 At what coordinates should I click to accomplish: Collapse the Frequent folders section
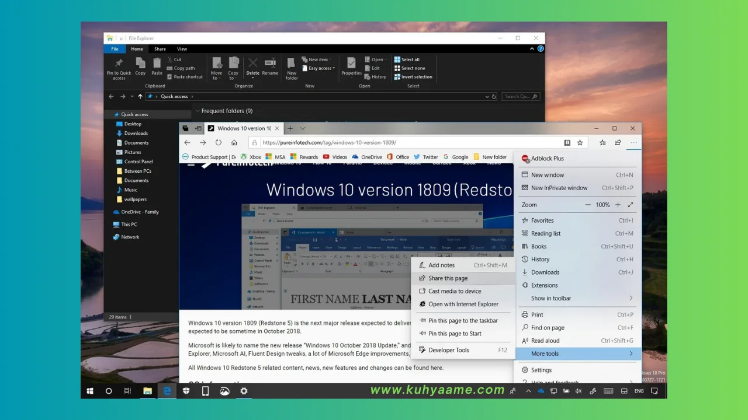[198, 111]
